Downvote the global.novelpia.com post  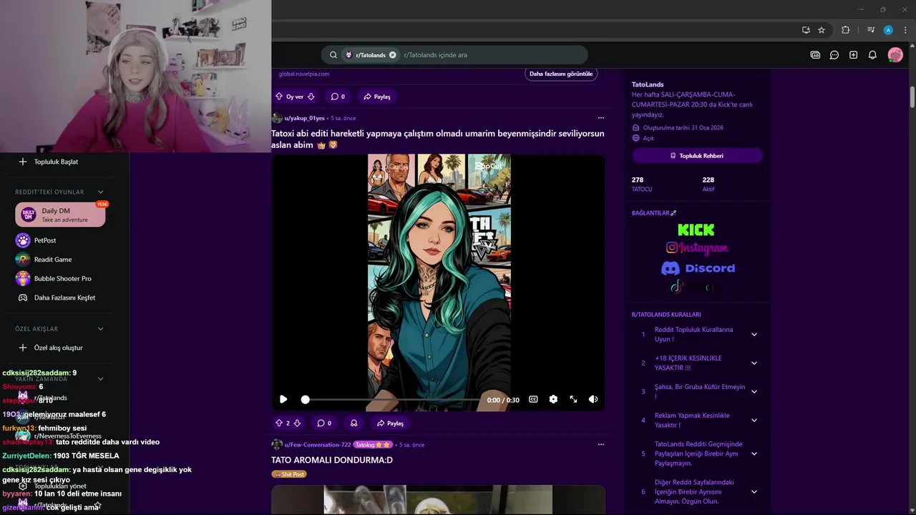coord(311,97)
